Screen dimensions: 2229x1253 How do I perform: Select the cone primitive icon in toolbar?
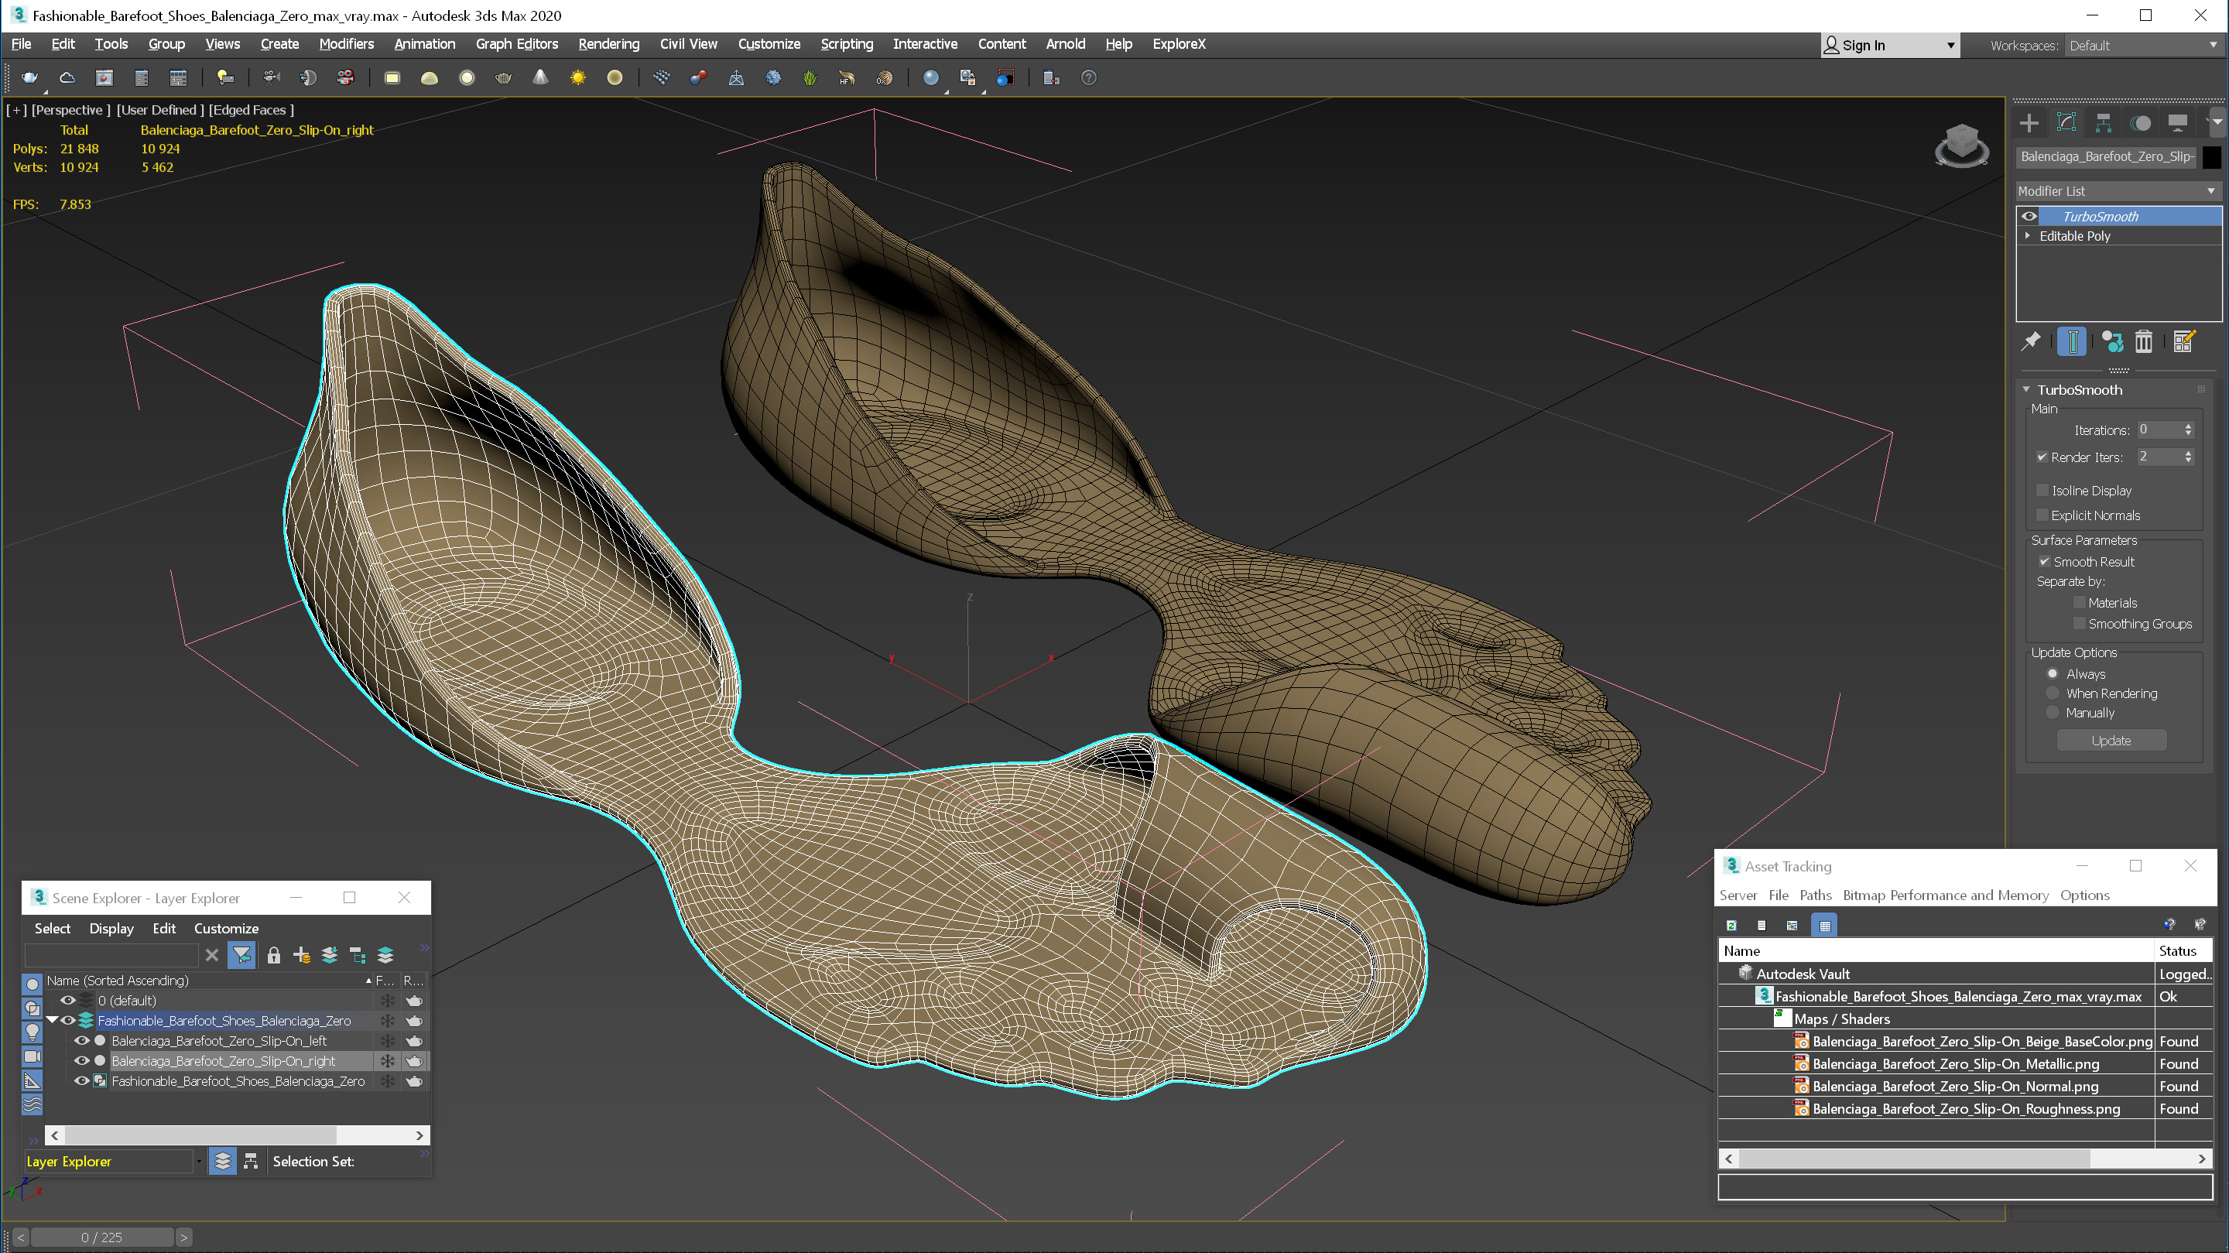pos(540,78)
